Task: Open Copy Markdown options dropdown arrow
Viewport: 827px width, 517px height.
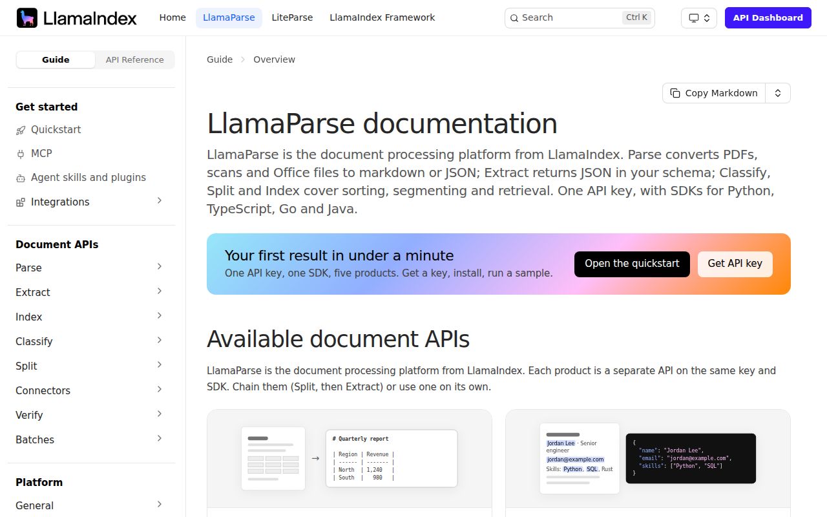Action: pos(778,93)
